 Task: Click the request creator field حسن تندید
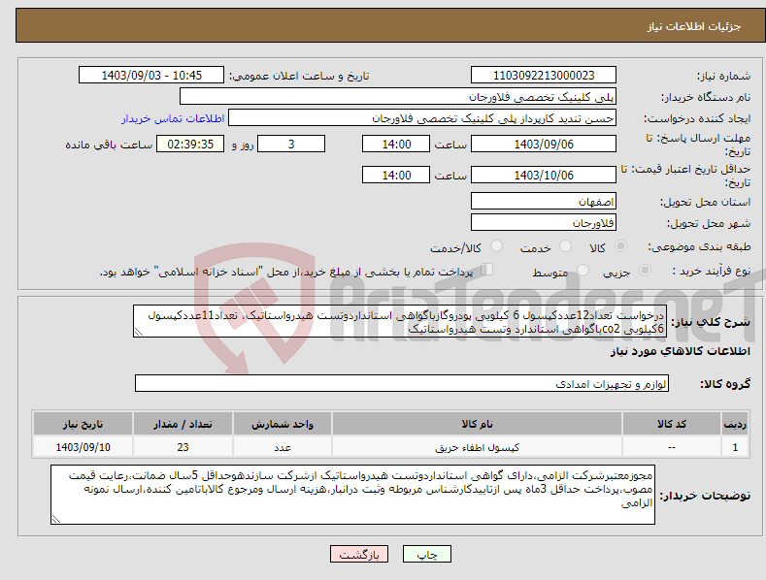(x=422, y=118)
